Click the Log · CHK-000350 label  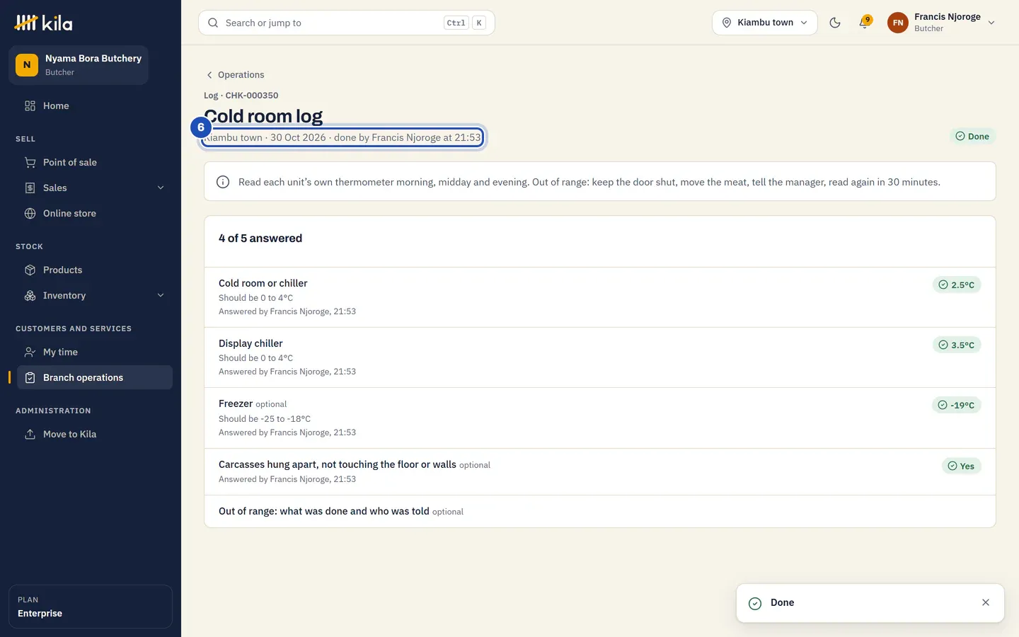(x=241, y=95)
